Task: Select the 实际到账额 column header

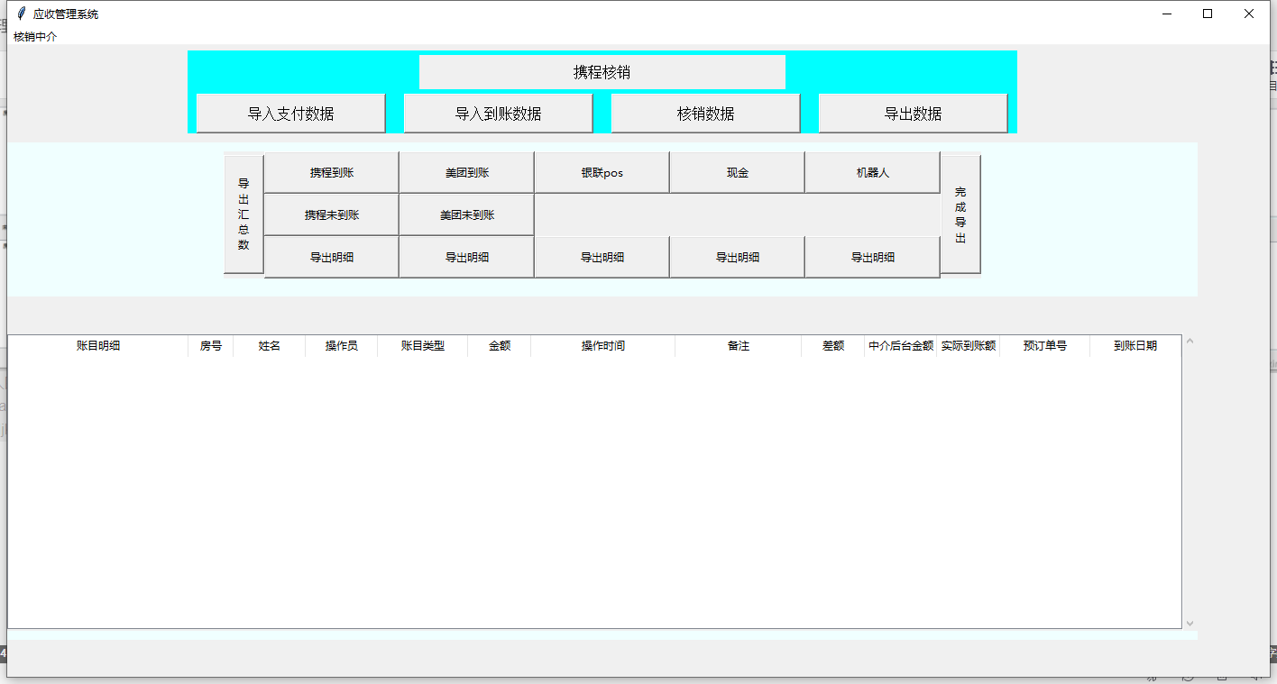Action: (x=969, y=346)
